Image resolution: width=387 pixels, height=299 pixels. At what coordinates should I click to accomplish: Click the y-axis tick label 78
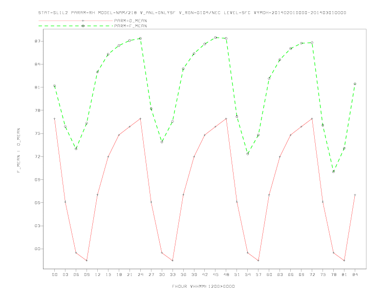click(x=38, y=110)
